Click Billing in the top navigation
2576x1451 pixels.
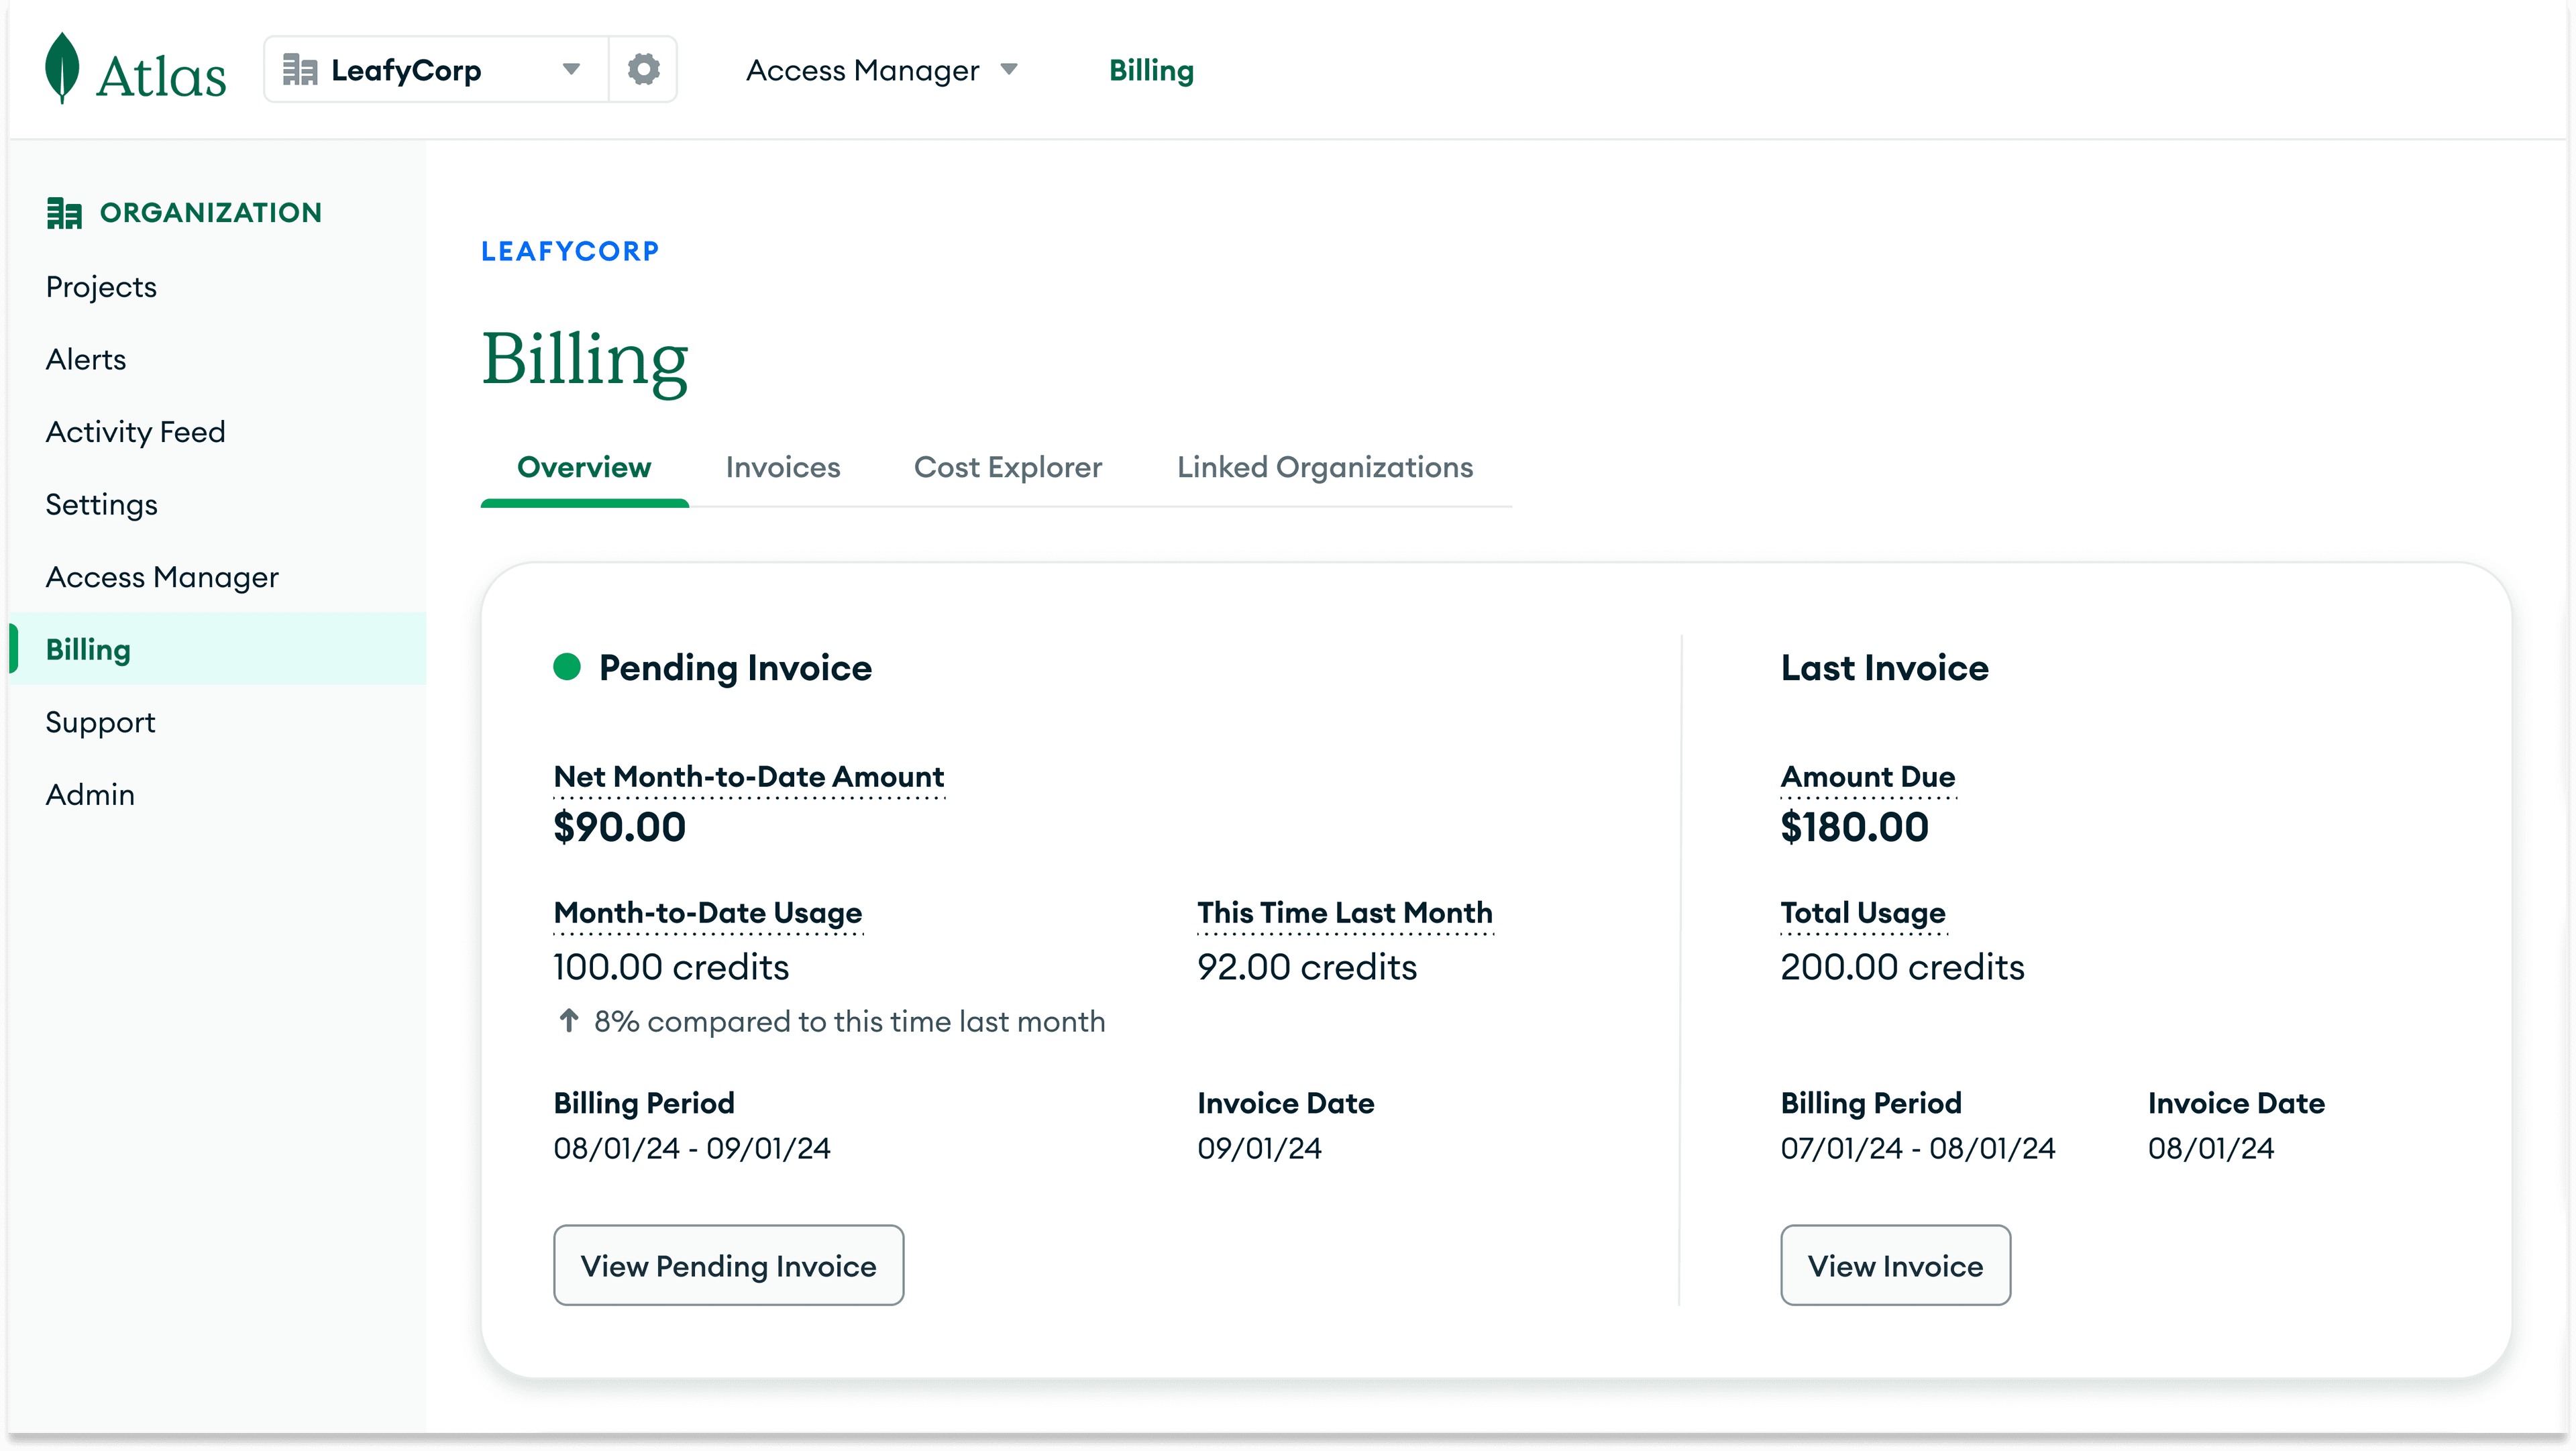point(1151,70)
